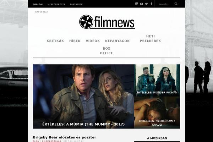Go to Főoldal in top bar
Screen dimensions: 213x142
38,4
